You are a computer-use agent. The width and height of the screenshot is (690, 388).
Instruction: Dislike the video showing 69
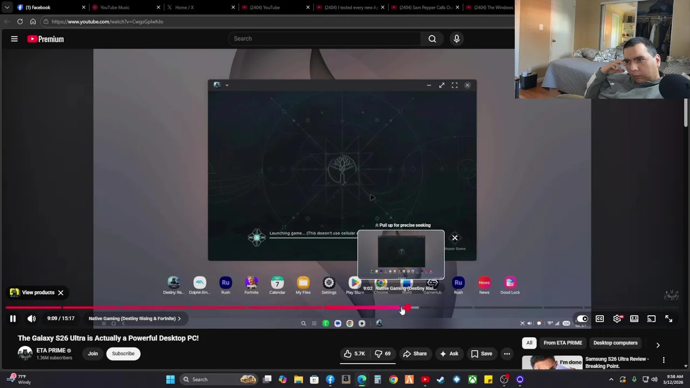[x=384, y=354]
